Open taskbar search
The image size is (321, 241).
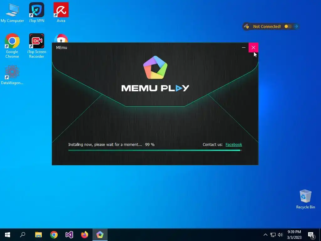point(23,235)
